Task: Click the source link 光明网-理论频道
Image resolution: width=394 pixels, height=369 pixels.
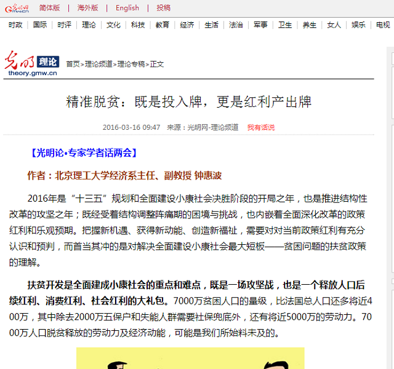Action: 212,127
